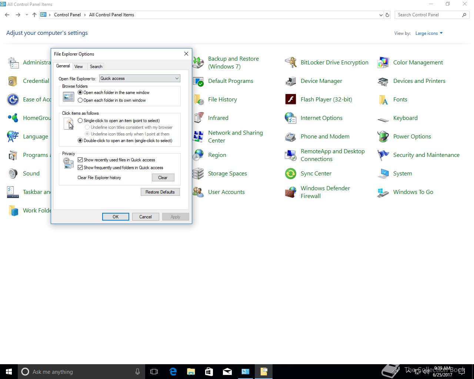Click the Language icon
This screenshot has width=474, height=379.
point(13,137)
